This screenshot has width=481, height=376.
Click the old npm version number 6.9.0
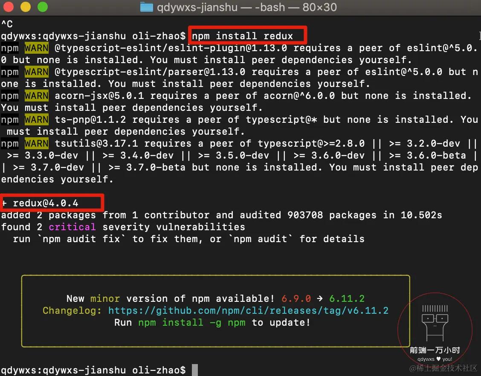(x=296, y=299)
